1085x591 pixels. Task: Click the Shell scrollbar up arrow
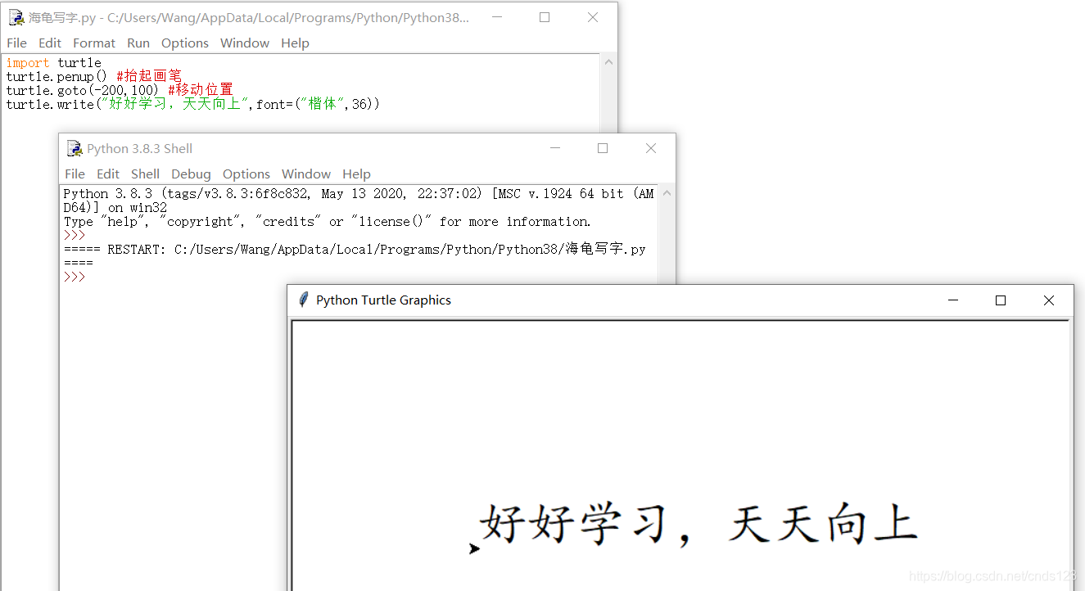(x=665, y=192)
